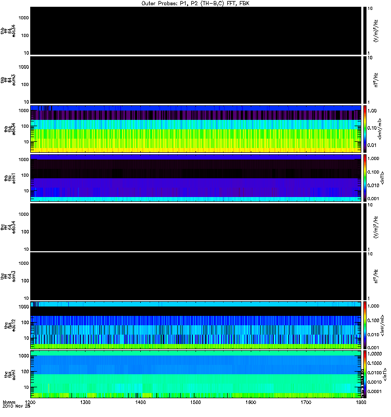Image resolution: width=391 pixels, height=417 pixels.
Task: Click the 'thc fbk scm1' y-axis title
Action: pyautogui.click(x=10, y=375)
